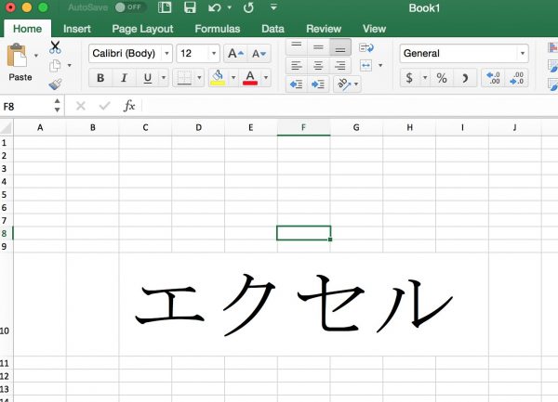Toggle Italic formatting
The width and height of the screenshot is (558, 402).
click(x=124, y=77)
